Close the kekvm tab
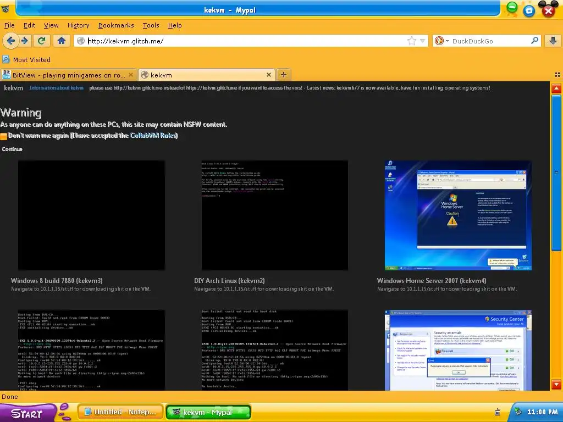This screenshot has height=422, width=563. click(268, 75)
